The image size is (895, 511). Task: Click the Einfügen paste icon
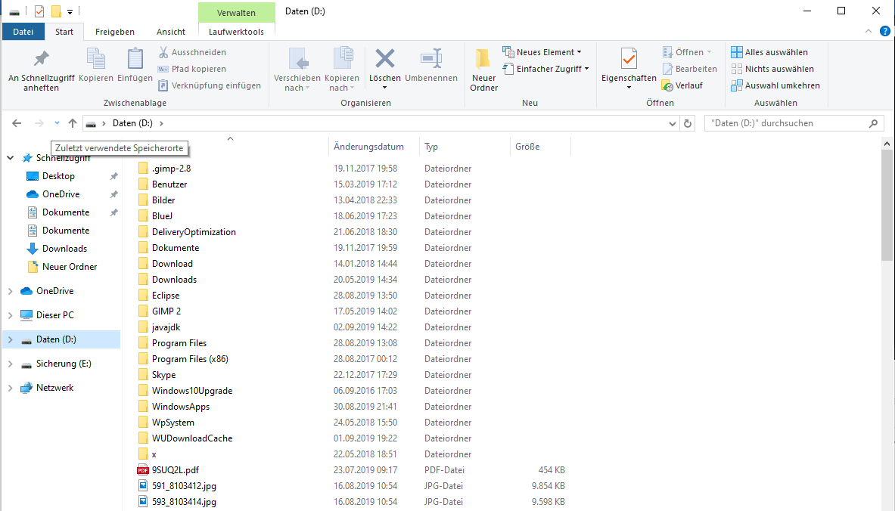pos(135,66)
